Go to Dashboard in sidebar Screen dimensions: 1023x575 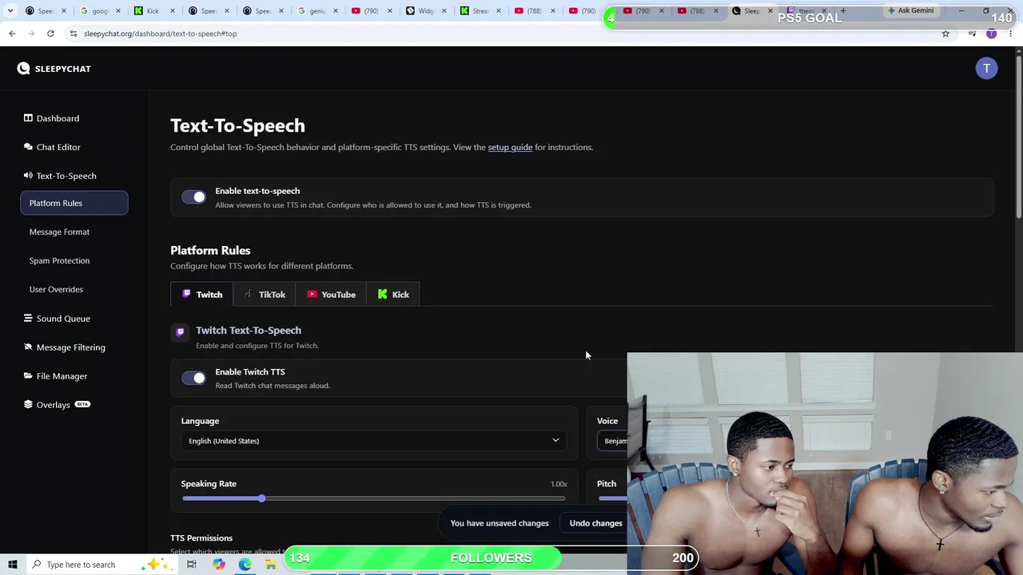pos(58,118)
